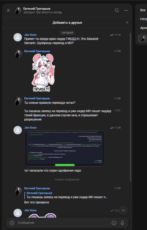Open attachment plus icon in message box
This screenshot has height=230, width=147.
[12, 223]
